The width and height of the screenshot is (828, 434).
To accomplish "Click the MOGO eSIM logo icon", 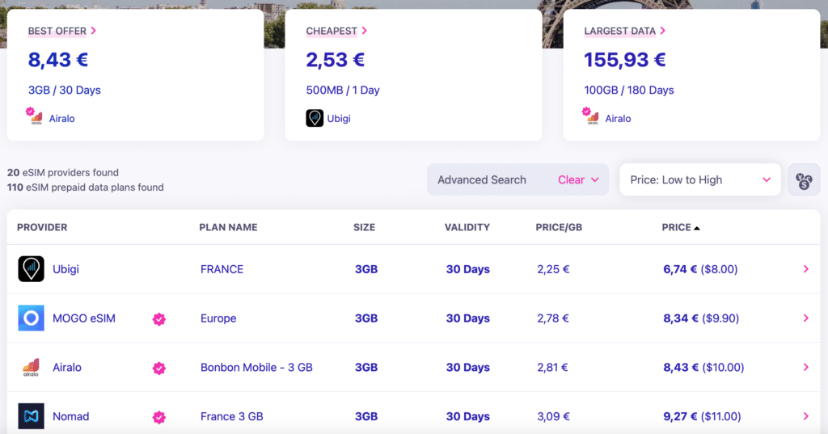I will [31, 318].
